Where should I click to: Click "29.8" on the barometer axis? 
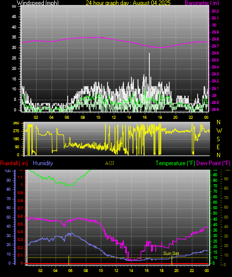(x=215, y=39)
